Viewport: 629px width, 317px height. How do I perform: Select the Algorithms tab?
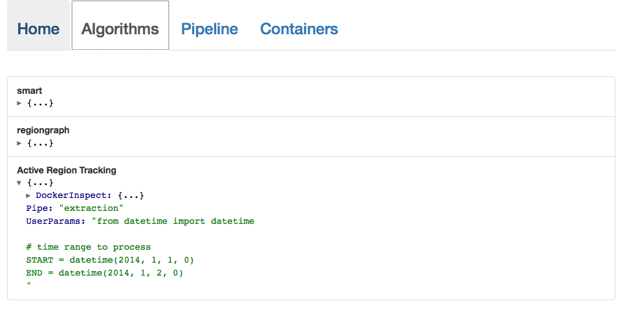click(120, 29)
